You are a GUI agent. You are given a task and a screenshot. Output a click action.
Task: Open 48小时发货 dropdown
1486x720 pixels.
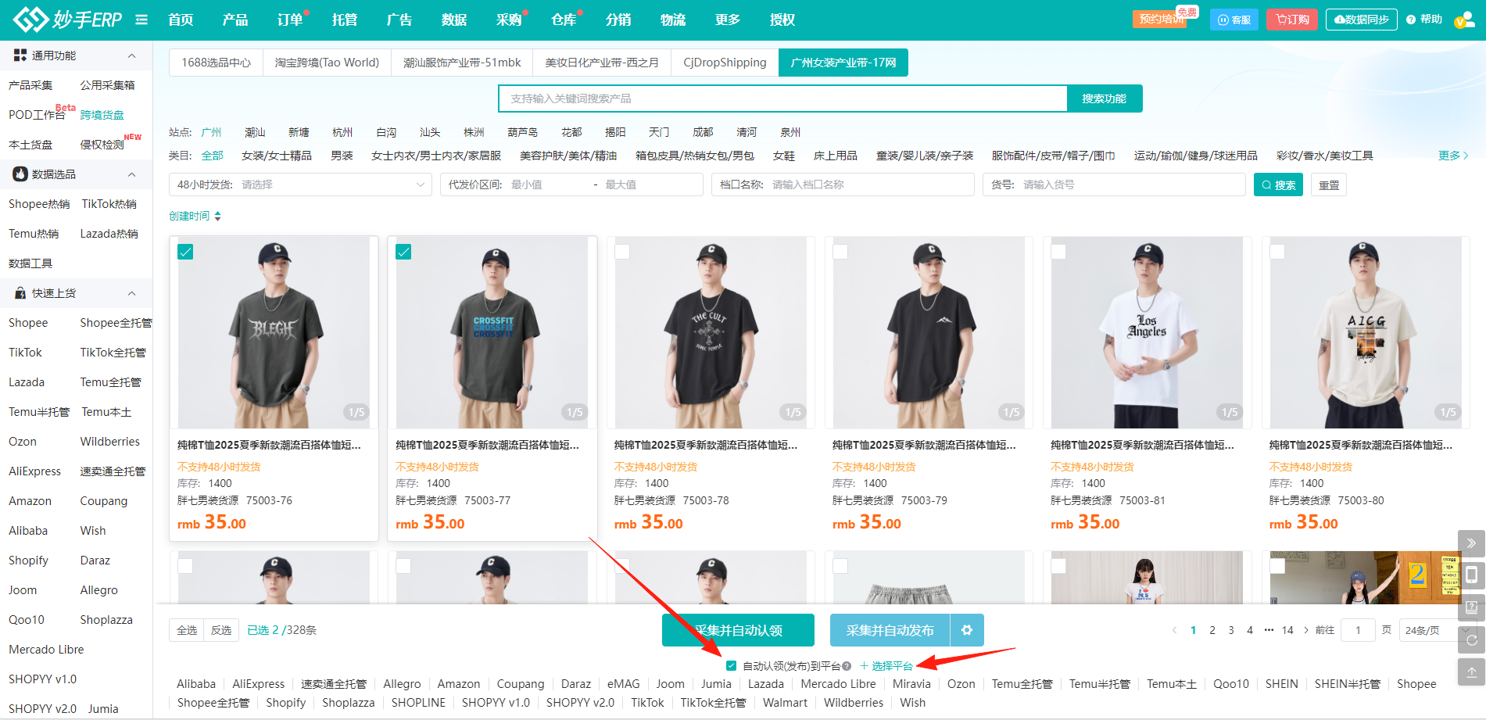coord(300,184)
